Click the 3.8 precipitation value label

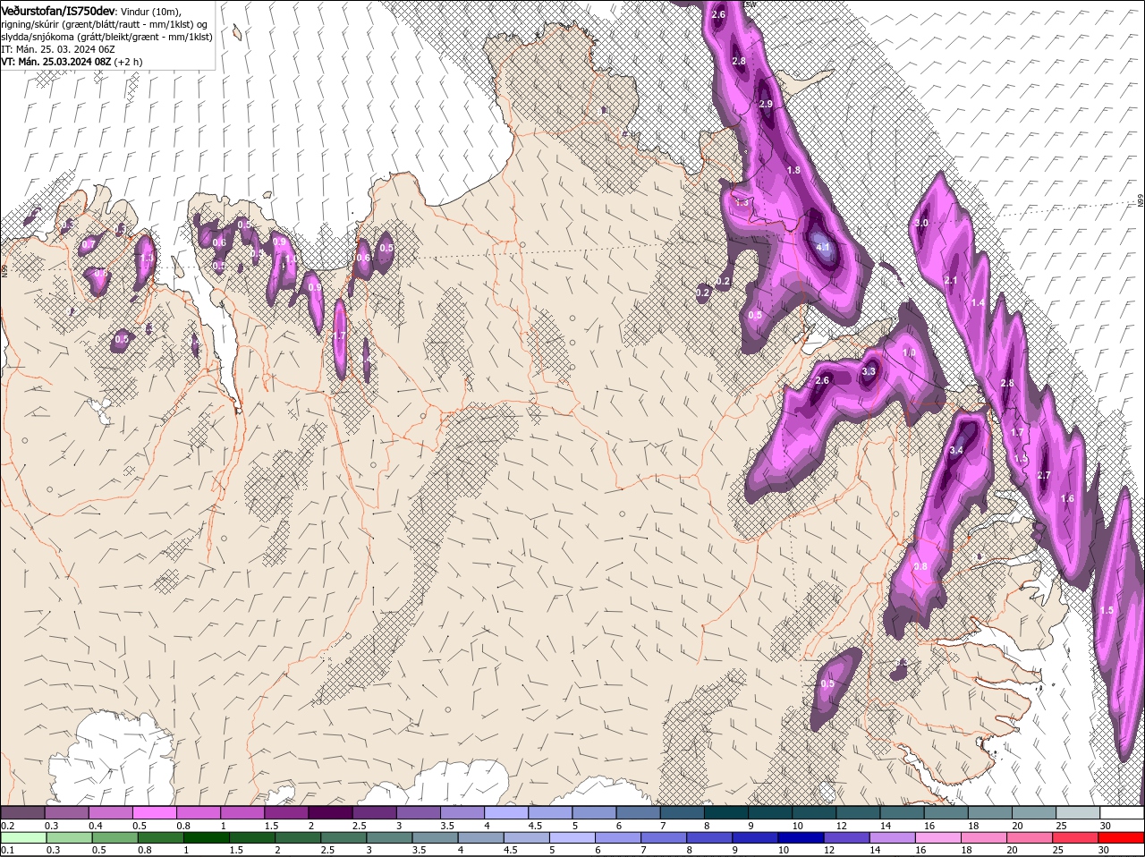[920, 566]
